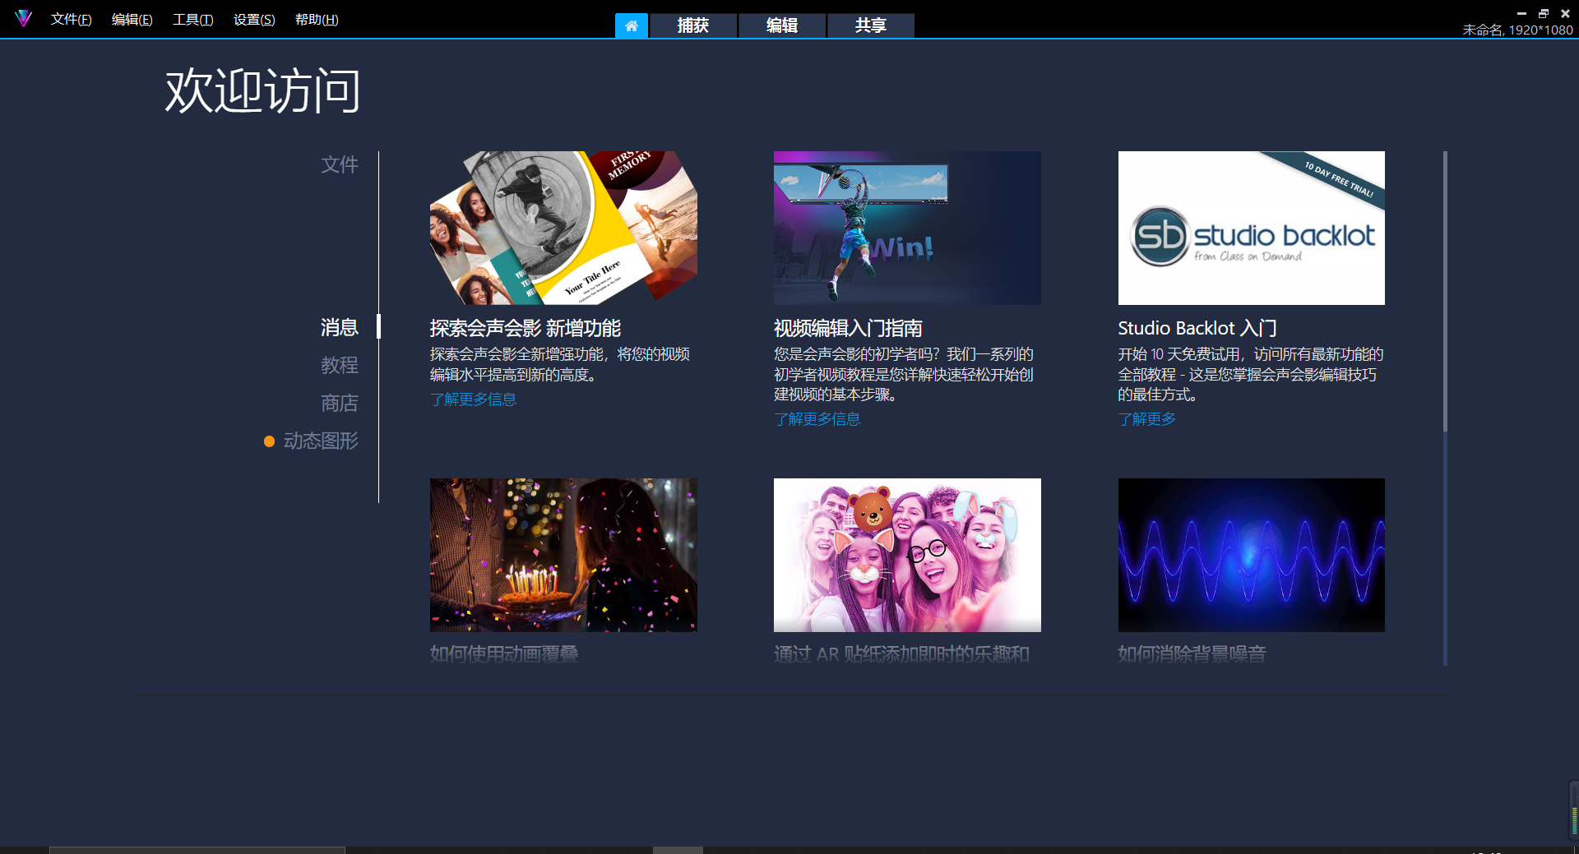Open the 帮助(H) menu

(316, 19)
